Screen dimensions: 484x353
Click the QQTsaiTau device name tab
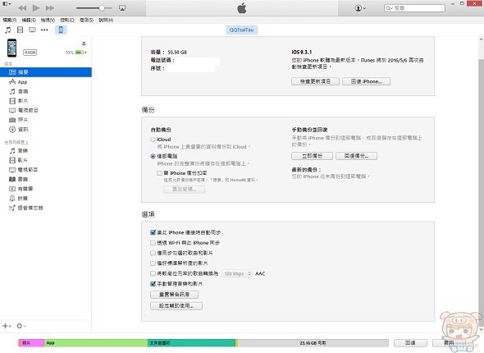tap(242, 30)
